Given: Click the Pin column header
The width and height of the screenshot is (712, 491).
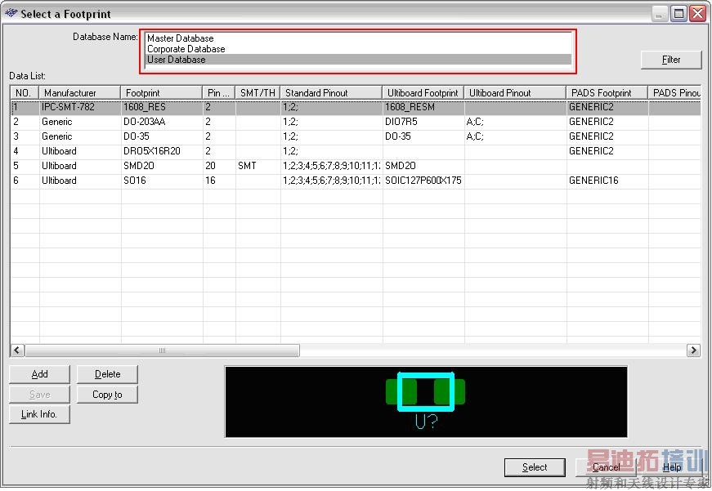Looking at the screenshot, I should tap(218, 92).
